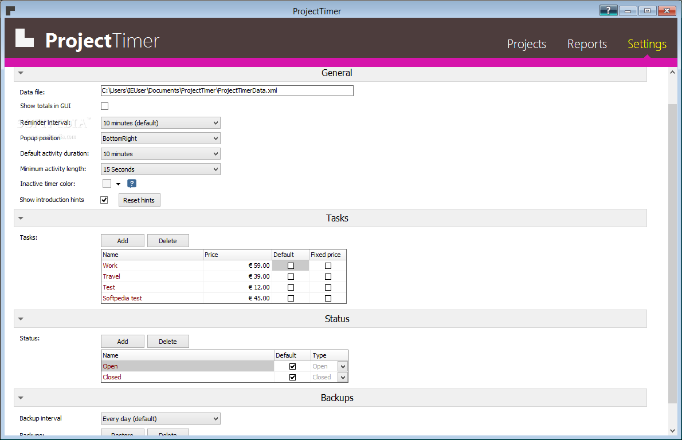Collapse the Status section
The image size is (682, 440).
[x=21, y=319]
